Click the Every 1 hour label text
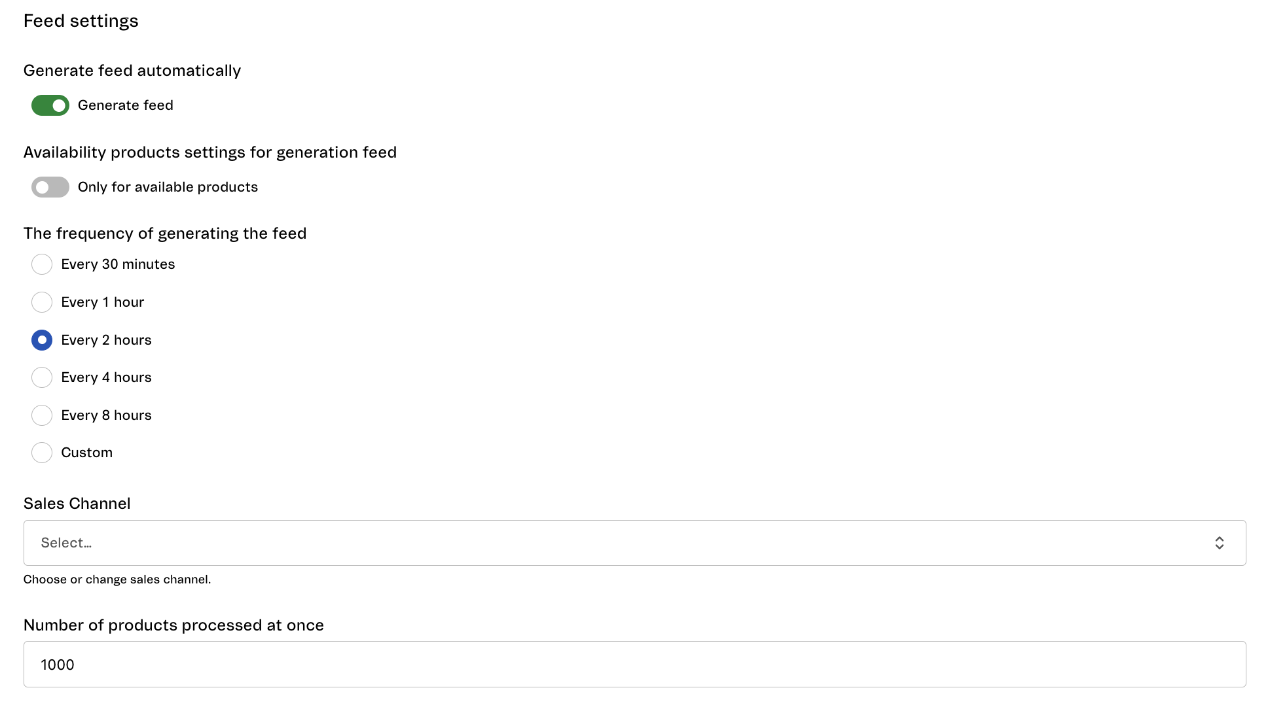The height and width of the screenshot is (709, 1287). click(x=102, y=302)
